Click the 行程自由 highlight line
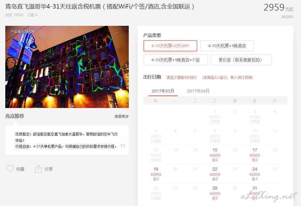Image resolution: width=301 pixels, height=206 pixels. (66, 146)
